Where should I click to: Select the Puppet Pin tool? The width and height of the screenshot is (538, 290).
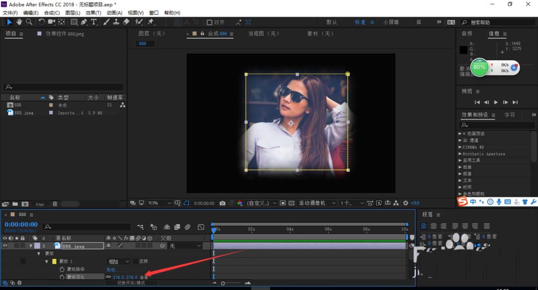click(151, 22)
